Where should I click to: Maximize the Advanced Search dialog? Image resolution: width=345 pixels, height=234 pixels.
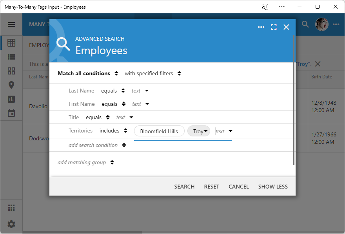[x=274, y=27]
